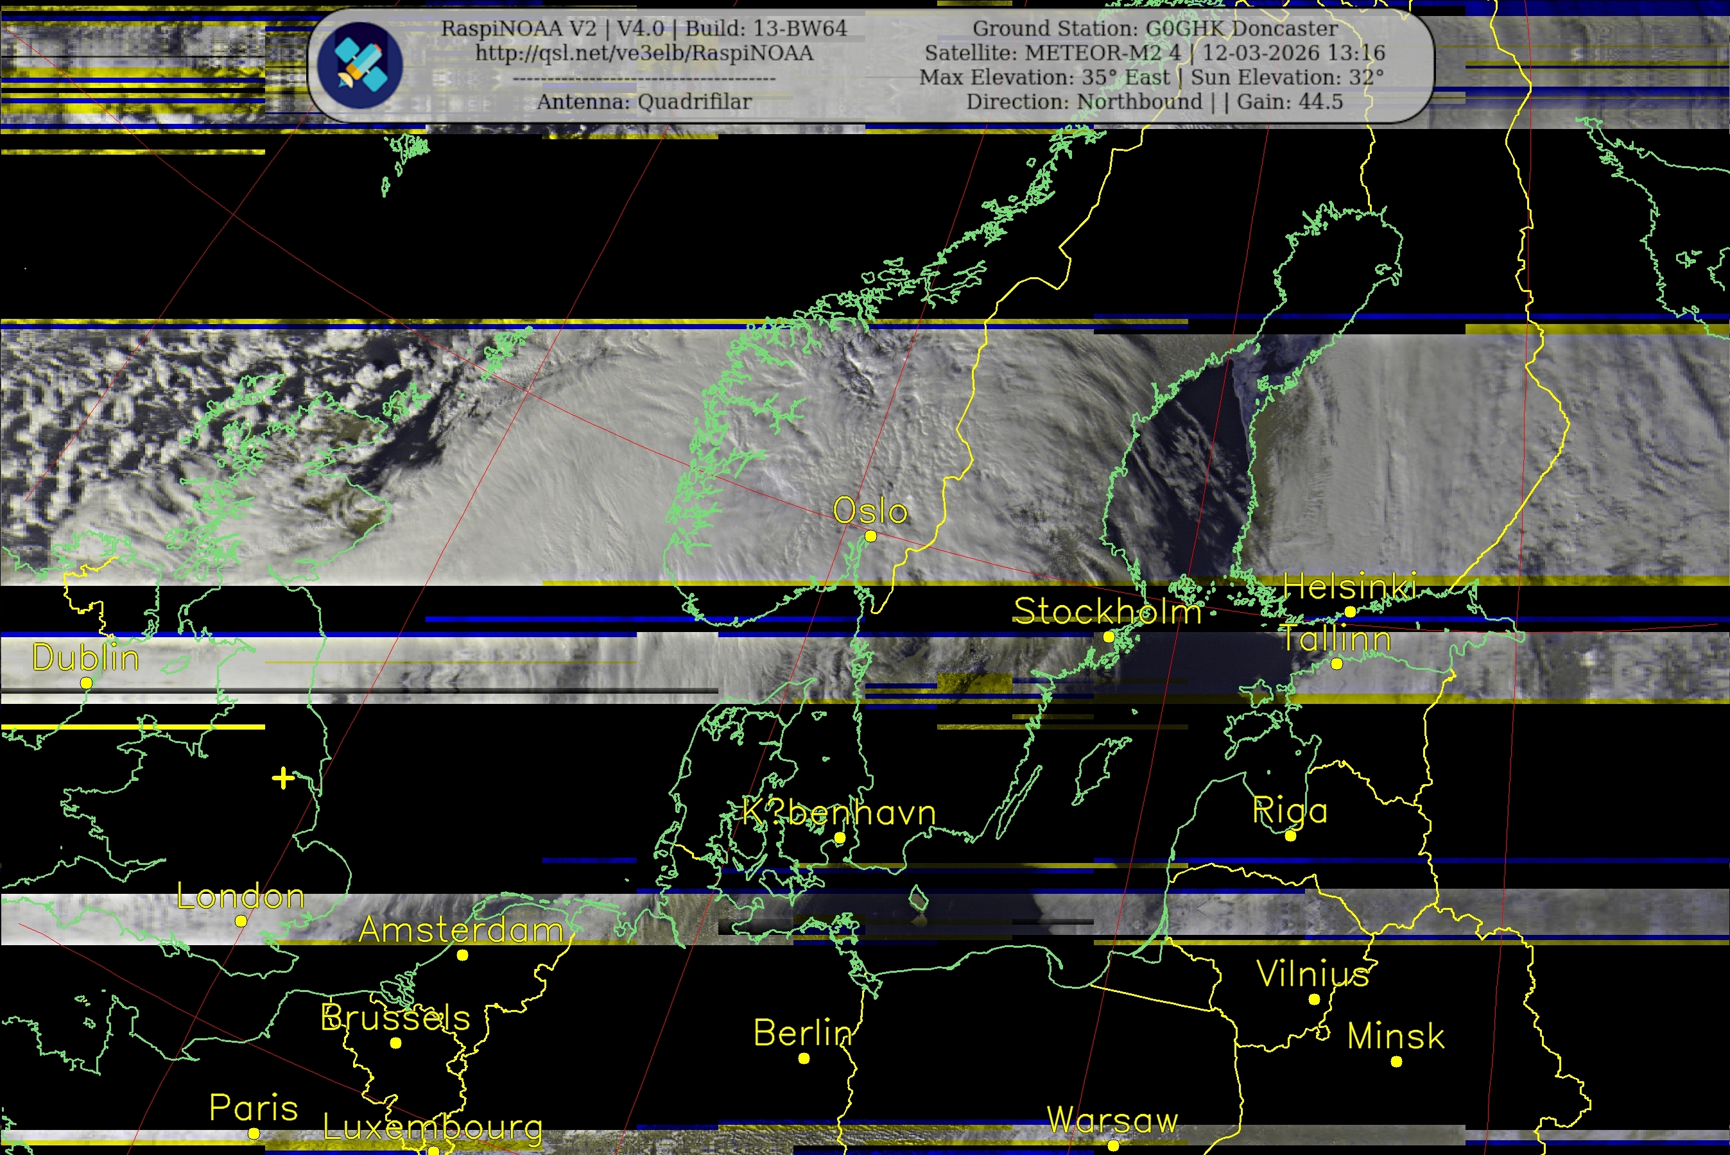Click the Helsinki city marker dot
The width and height of the screenshot is (1730, 1155).
click(1350, 612)
